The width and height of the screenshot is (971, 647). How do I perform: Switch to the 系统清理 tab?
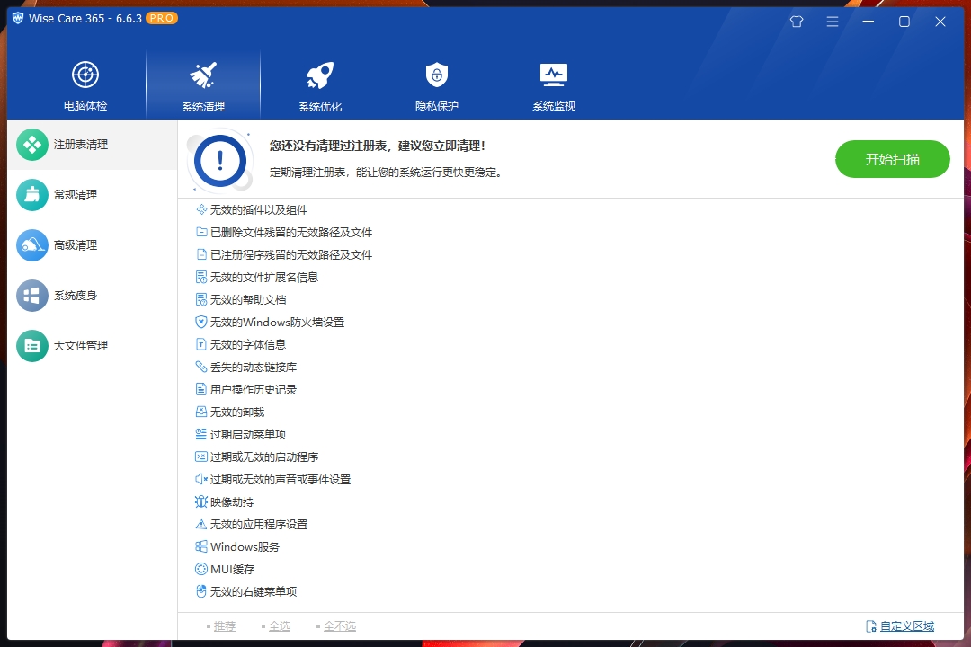[x=203, y=85]
